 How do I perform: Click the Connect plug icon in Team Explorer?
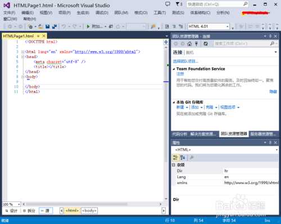196,44
